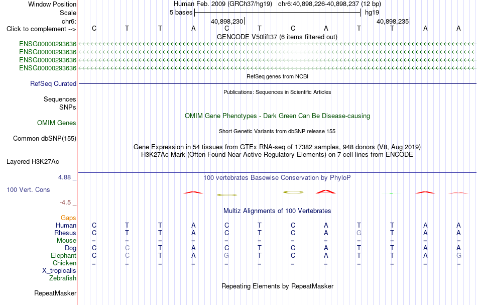This screenshot has width=477, height=305.
Task: Click the 'RefSeq genes from NCBI' title
Action: click(x=277, y=76)
